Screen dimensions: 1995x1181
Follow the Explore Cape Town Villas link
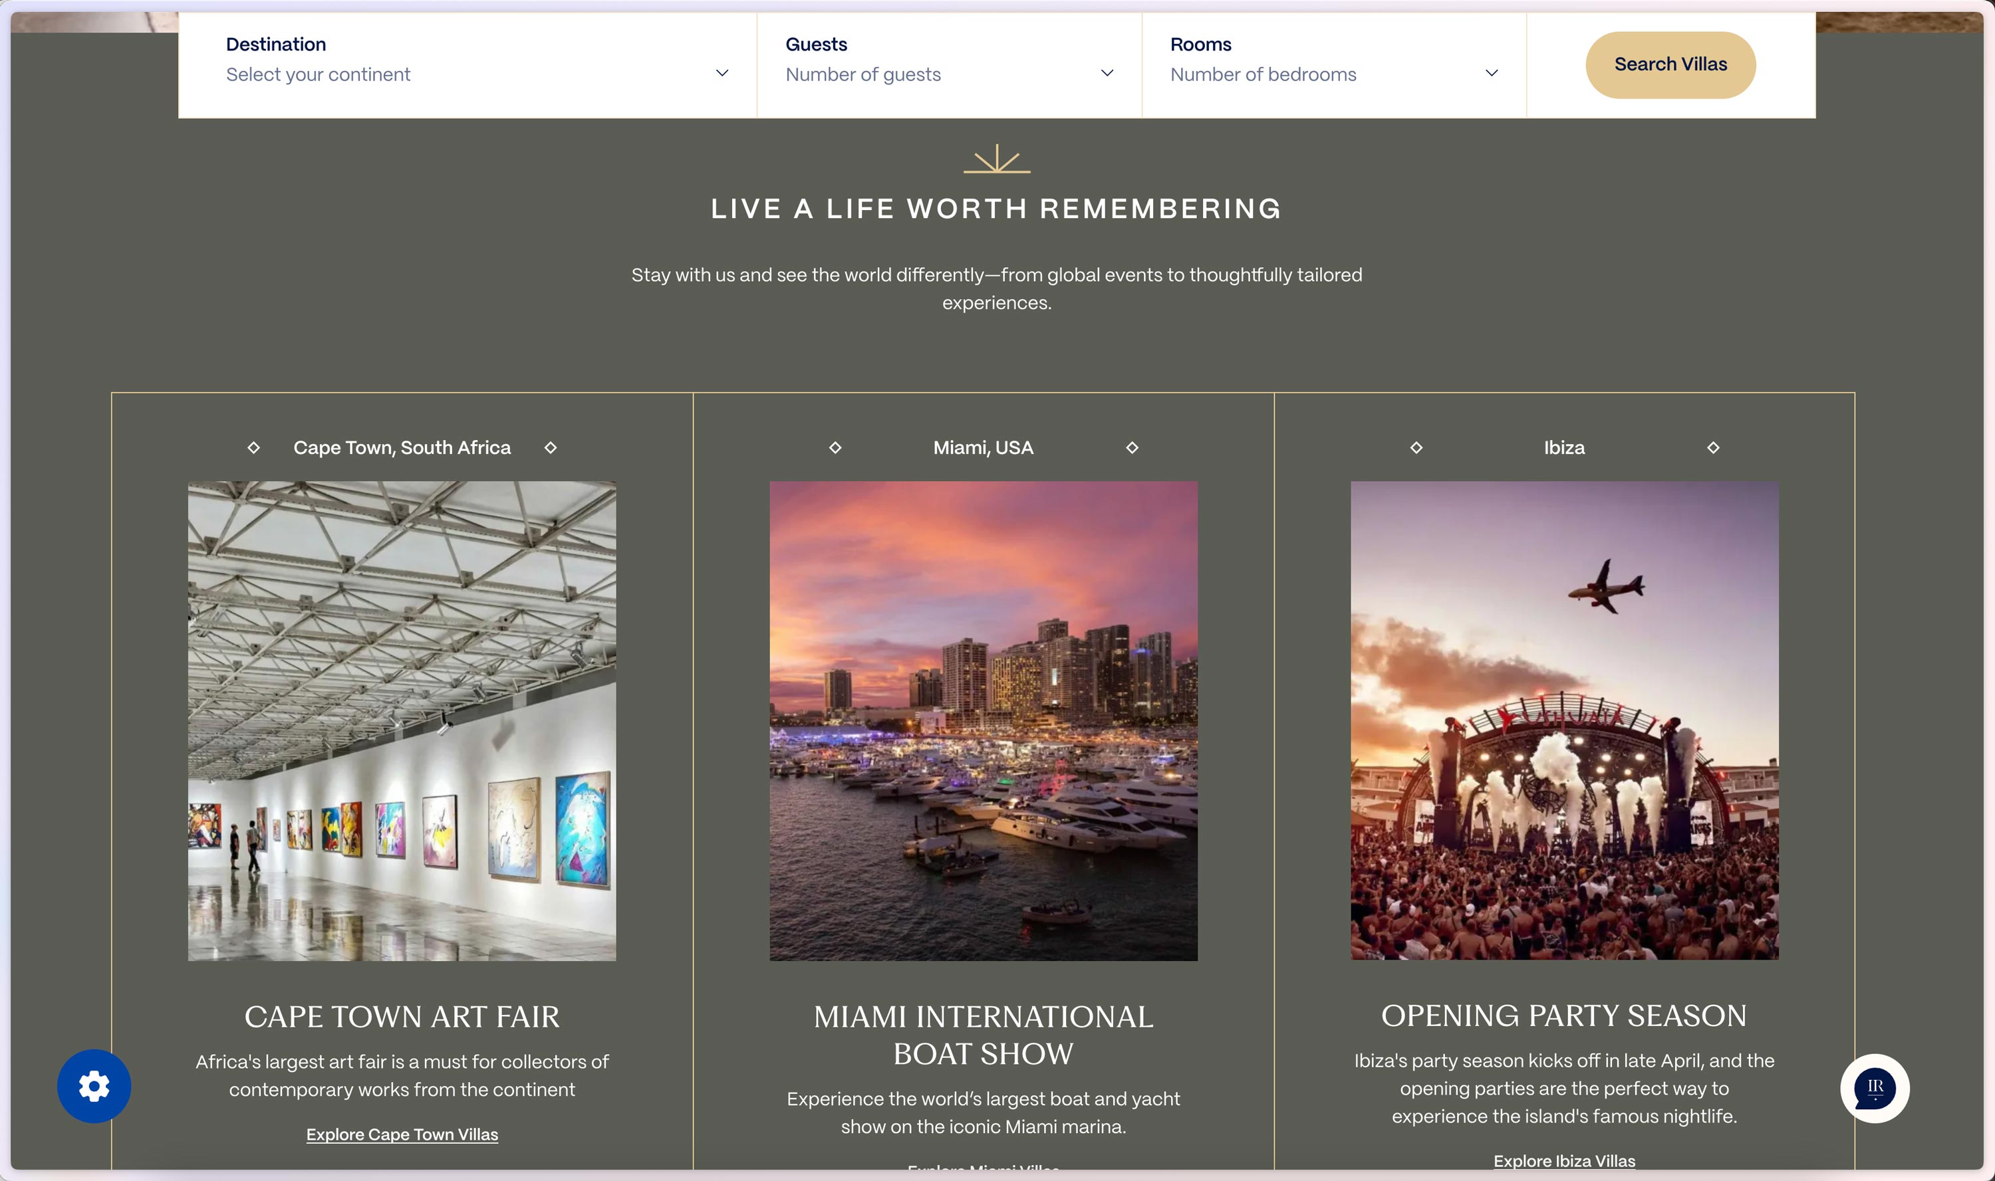click(x=402, y=1134)
